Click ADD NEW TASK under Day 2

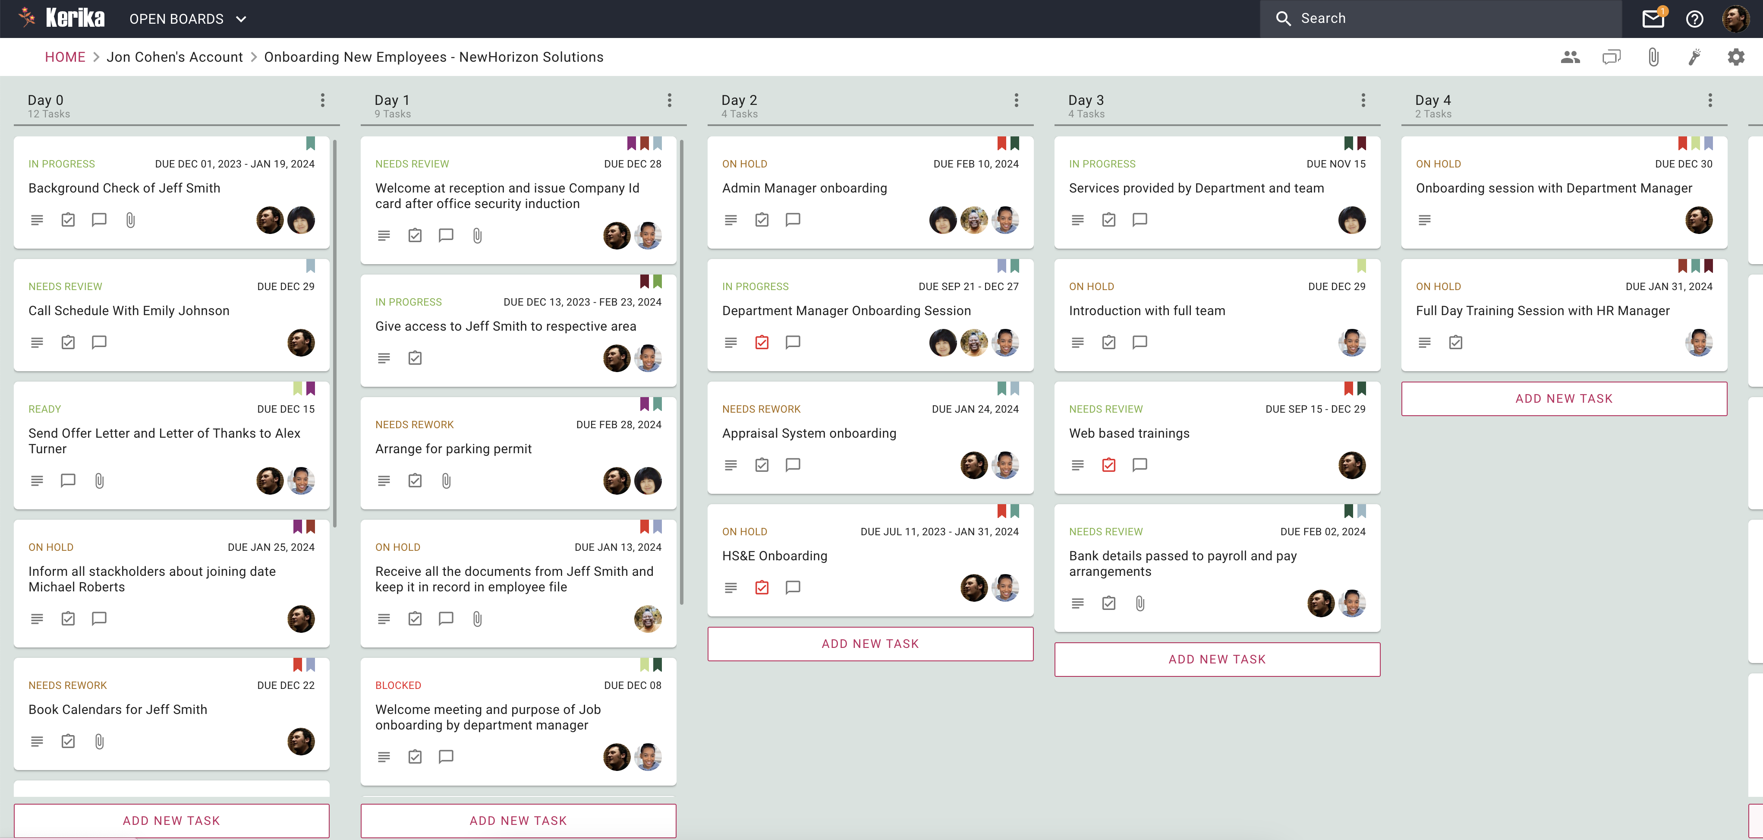click(870, 644)
